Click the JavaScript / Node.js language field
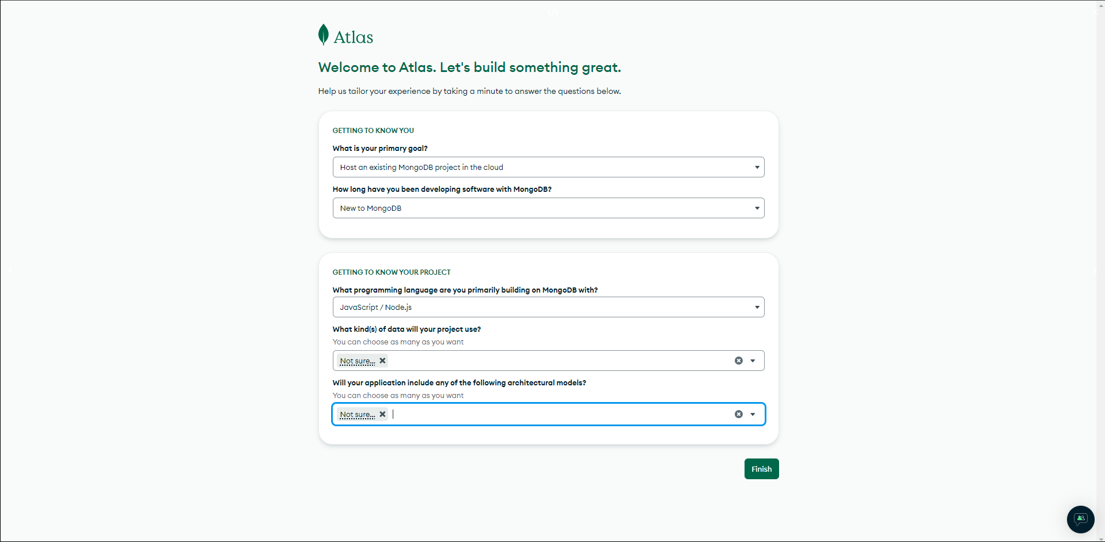 click(548, 307)
